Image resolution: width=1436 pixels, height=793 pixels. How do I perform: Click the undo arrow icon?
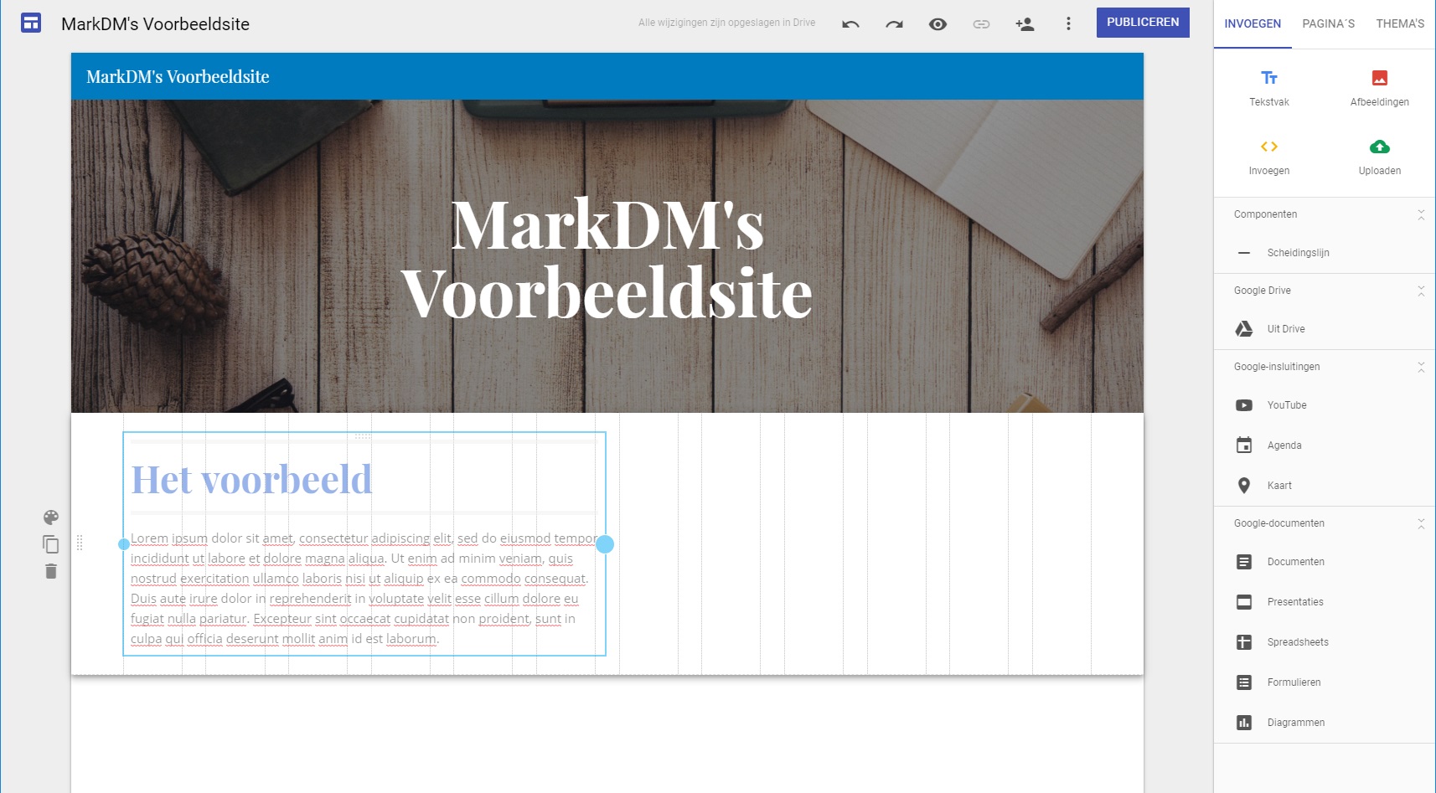point(850,24)
